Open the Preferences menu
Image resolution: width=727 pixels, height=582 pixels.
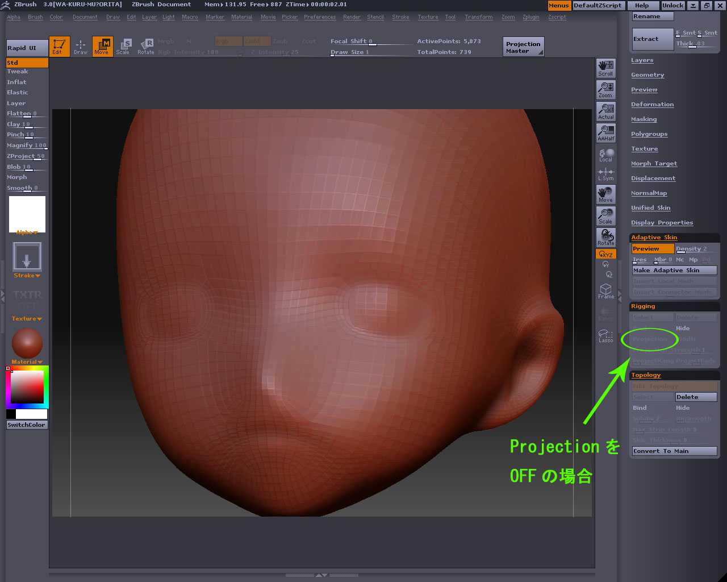point(319,17)
